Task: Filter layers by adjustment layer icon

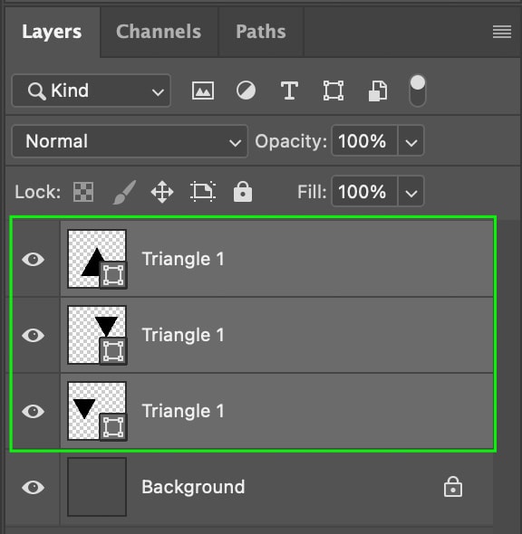Action: pos(246,91)
